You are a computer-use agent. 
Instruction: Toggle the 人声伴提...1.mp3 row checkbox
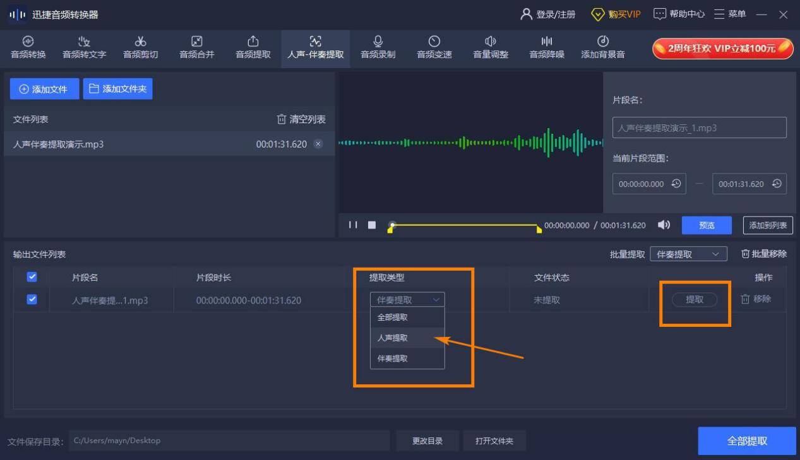click(32, 300)
